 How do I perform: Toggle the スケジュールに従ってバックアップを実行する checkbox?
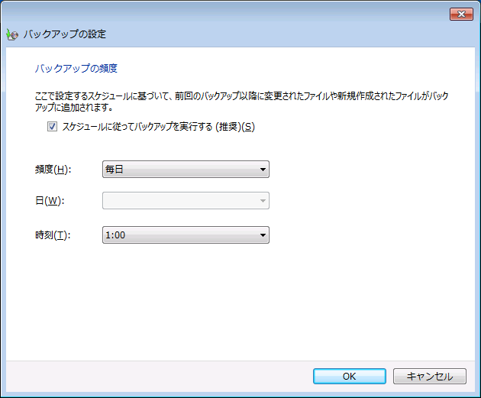click(x=53, y=127)
